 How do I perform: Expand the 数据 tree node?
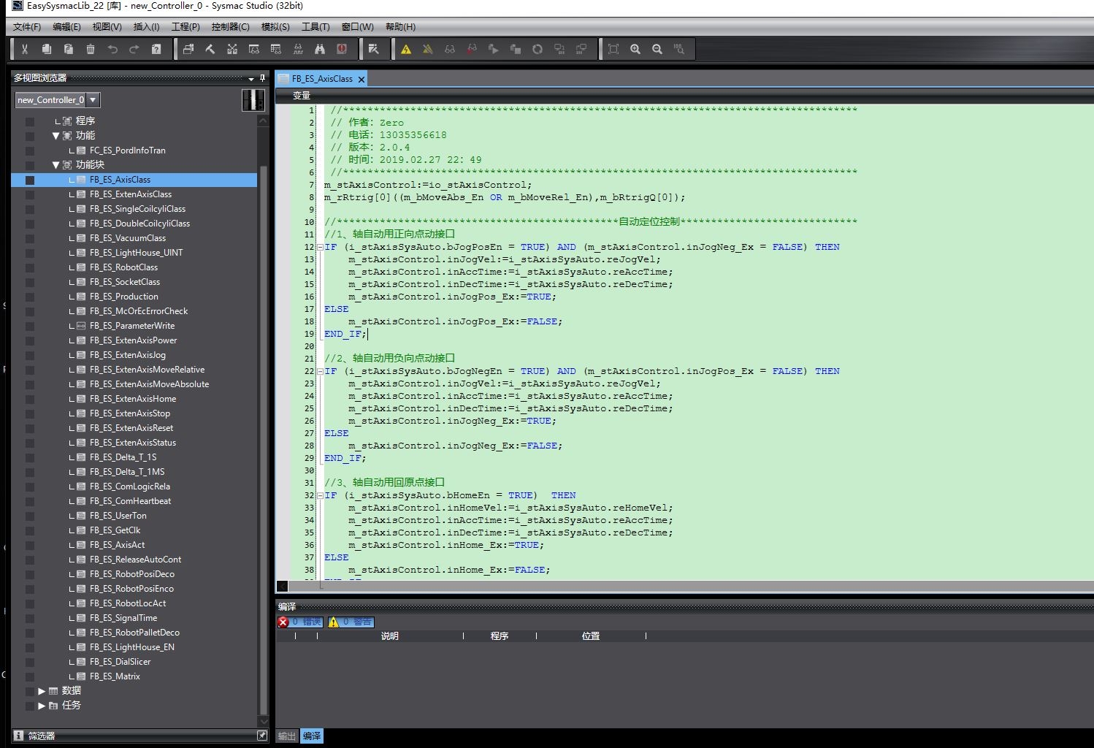(42, 691)
